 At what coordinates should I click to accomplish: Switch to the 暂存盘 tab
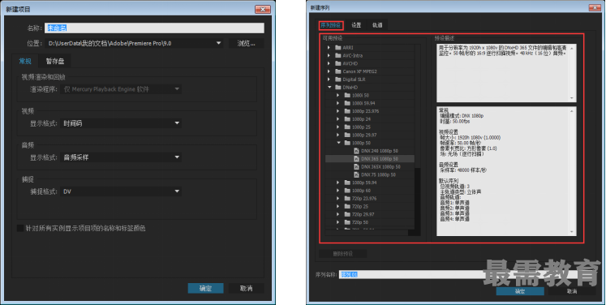tap(55, 61)
